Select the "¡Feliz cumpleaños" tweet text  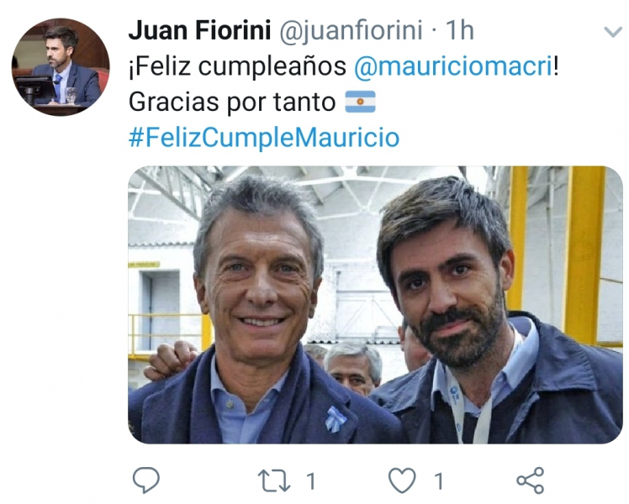click(x=237, y=66)
